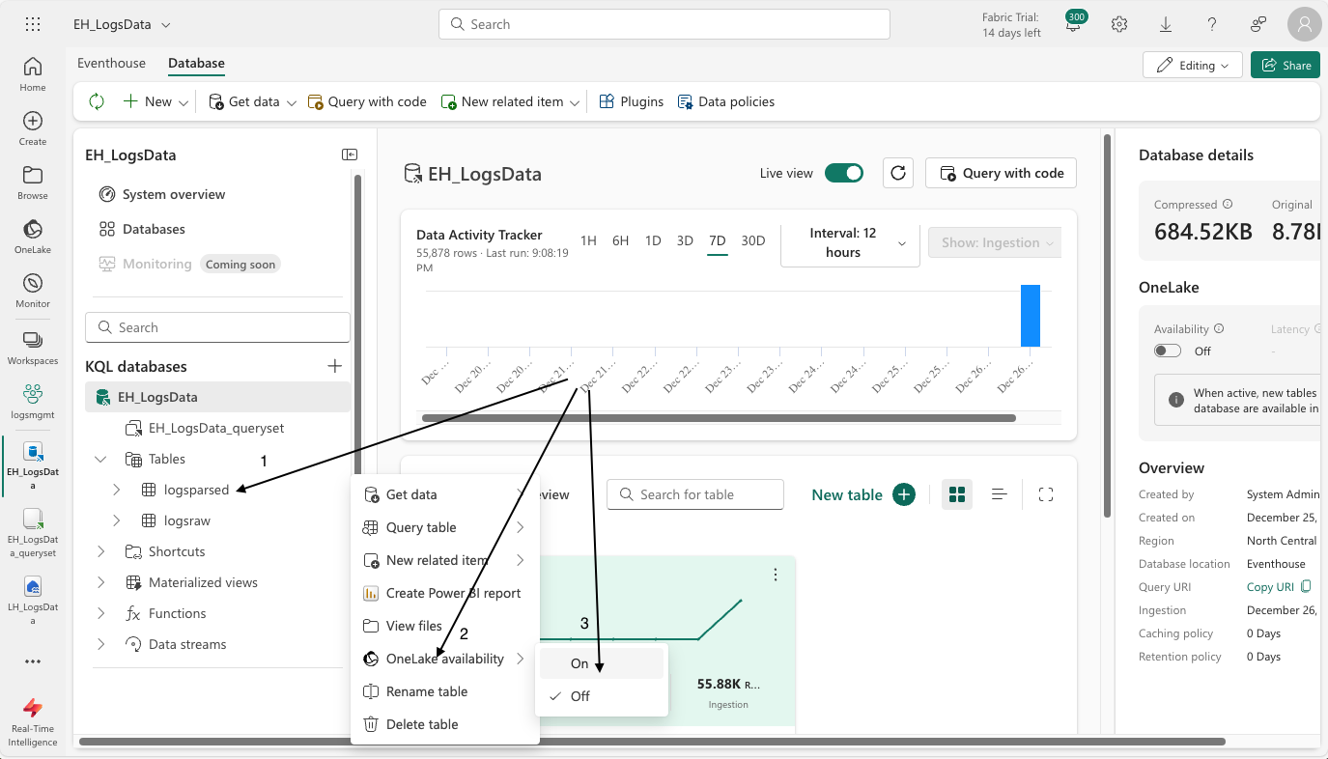Click Copy URI link
1328x759 pixels.
point(1279,587)
